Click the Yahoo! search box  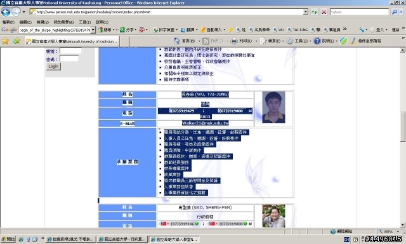pyautogui.click(x=359, y=12)
